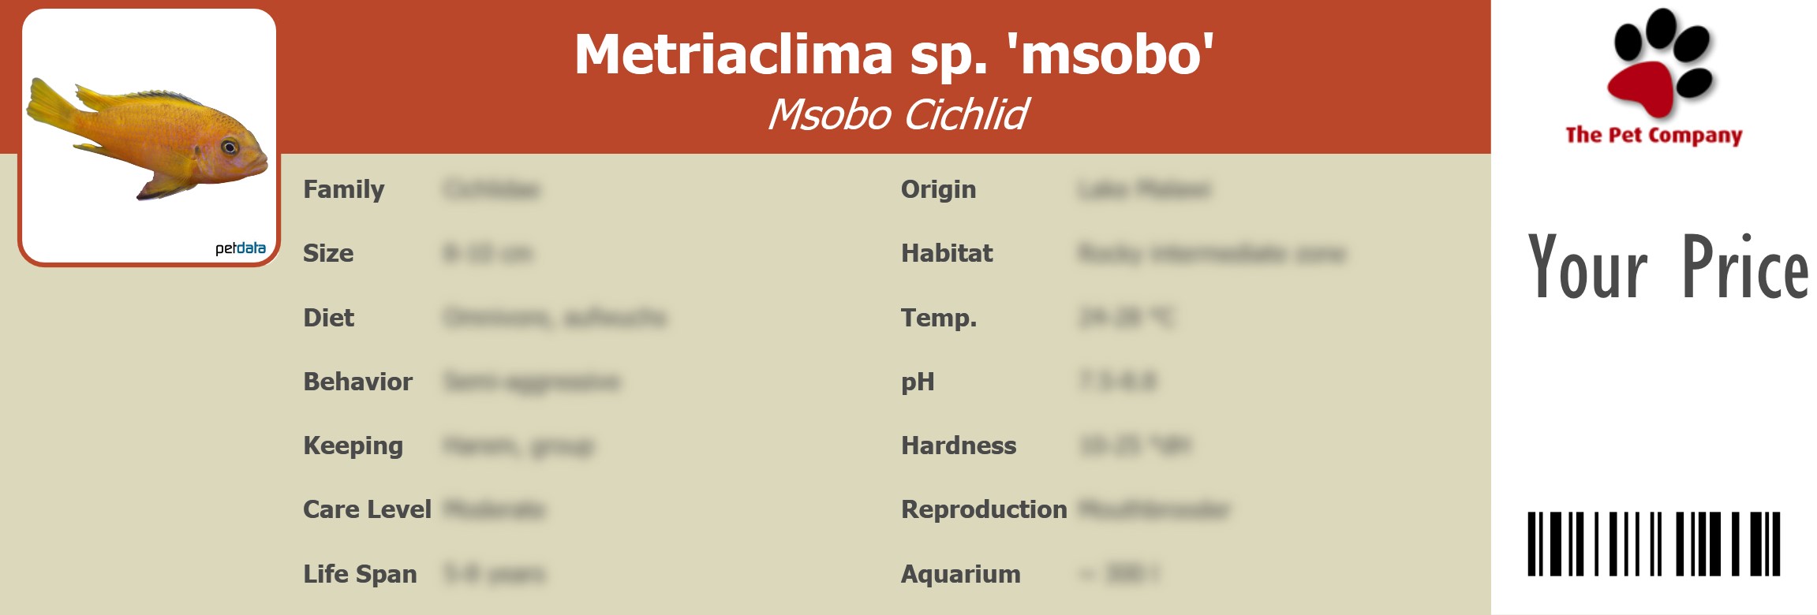The height and width of the screenshot is (615, 1817).
Task: Click the Habitat field label
Action: point(947,253)
